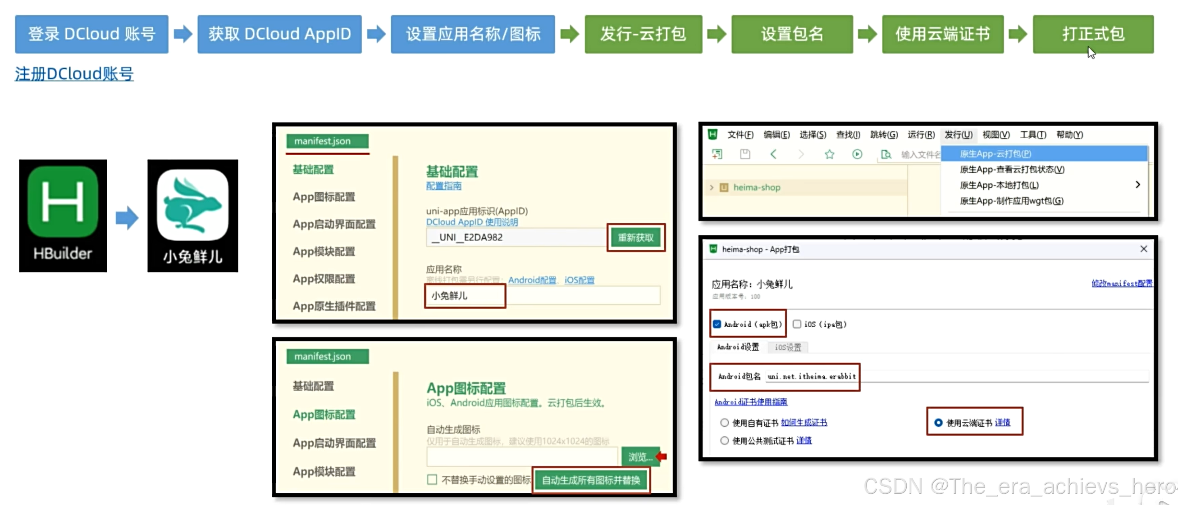Check the Android (apk包) checkbox
Screen dimensions: 1178x505
[x=717, y=324]
